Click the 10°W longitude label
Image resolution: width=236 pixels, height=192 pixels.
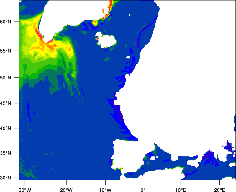pyautogui.click(x=105, y=190)
